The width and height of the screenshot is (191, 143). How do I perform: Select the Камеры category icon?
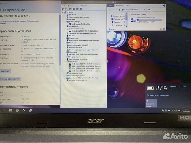(x=67, y=36)
